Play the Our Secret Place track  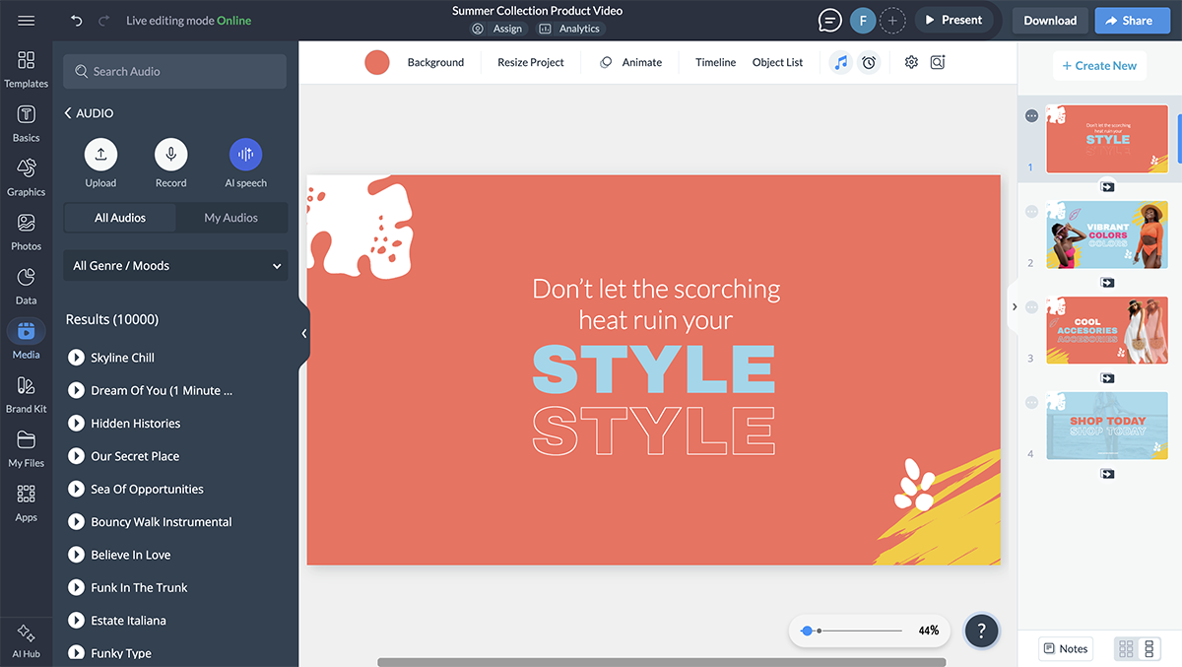(x=76, y=456)
